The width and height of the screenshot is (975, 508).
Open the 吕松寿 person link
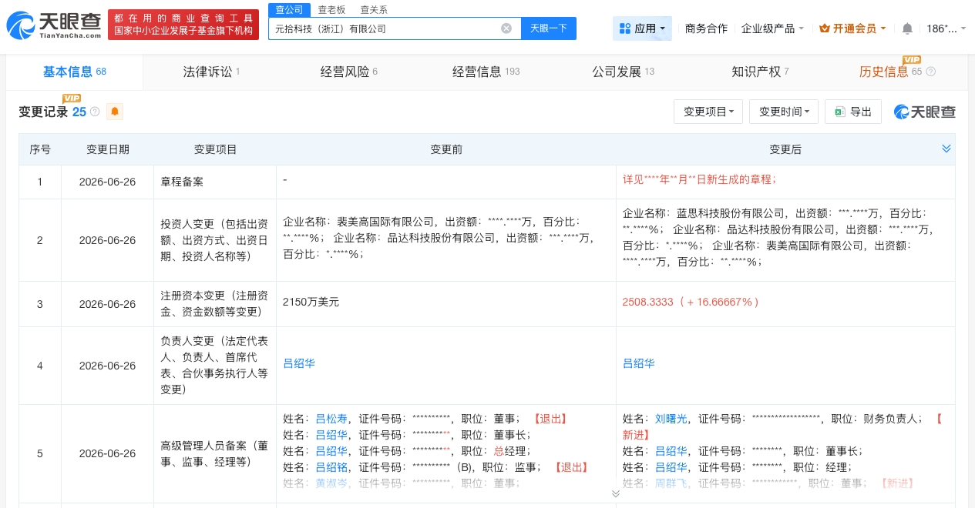[331, 419]
